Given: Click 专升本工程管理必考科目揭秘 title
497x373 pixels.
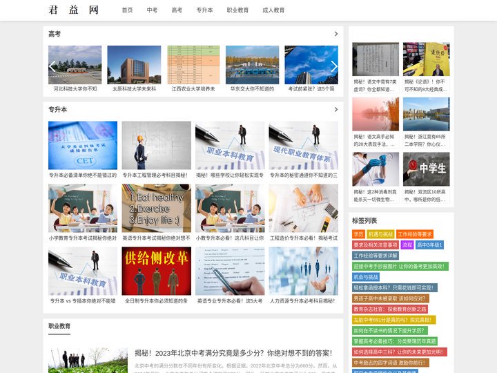Looking at the screenshot, I should tap(155, 175).
